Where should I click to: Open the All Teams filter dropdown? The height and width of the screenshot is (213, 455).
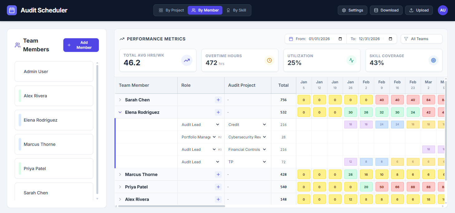(421, 39)
